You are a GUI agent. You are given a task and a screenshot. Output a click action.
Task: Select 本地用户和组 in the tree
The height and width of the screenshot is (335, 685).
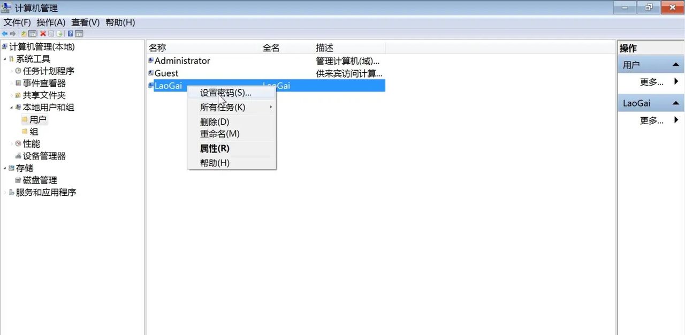(x=48, y=107)
